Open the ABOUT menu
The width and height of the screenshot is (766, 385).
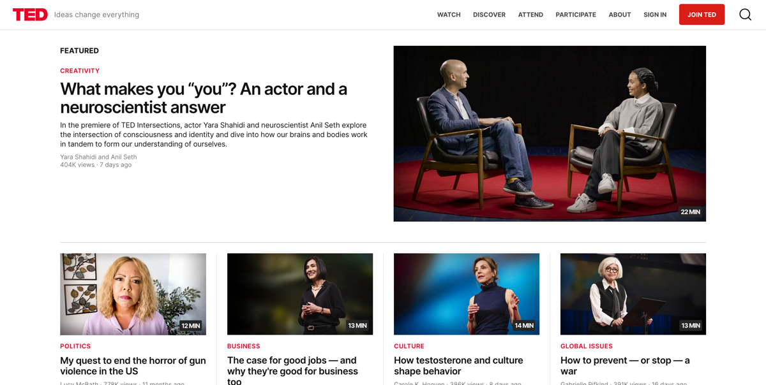click(x=619, y=14)
